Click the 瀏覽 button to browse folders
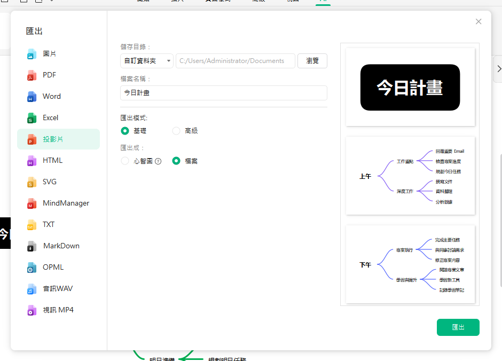This screenshot has height=361, width=502. pyautogui.click(x=312, y=60)
